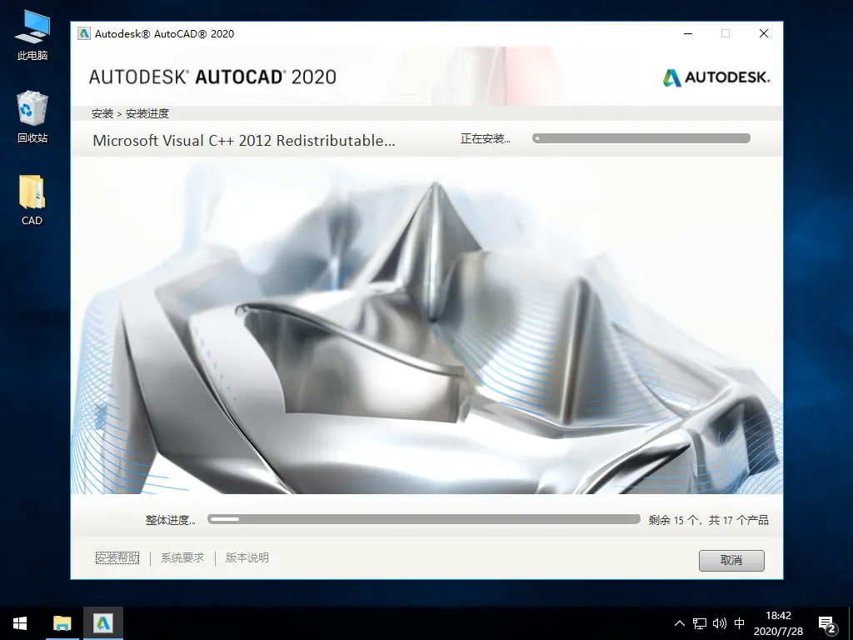This screenshot has width=853, height=640.
Task: Cancel installation with the 取消 button
Action: 731,561
